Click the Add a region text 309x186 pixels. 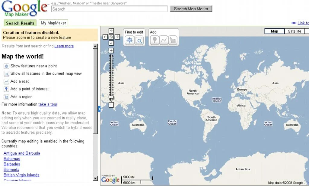click(x=21, y=97)
